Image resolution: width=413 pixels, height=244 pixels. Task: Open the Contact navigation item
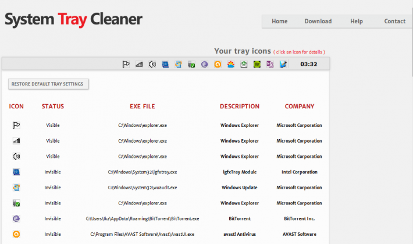395,22
